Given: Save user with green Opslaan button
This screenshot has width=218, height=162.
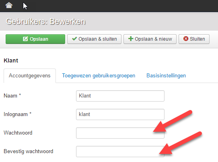Looking at the screenshot, I should [35, 39].
